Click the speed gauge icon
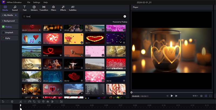 point(30,102)
